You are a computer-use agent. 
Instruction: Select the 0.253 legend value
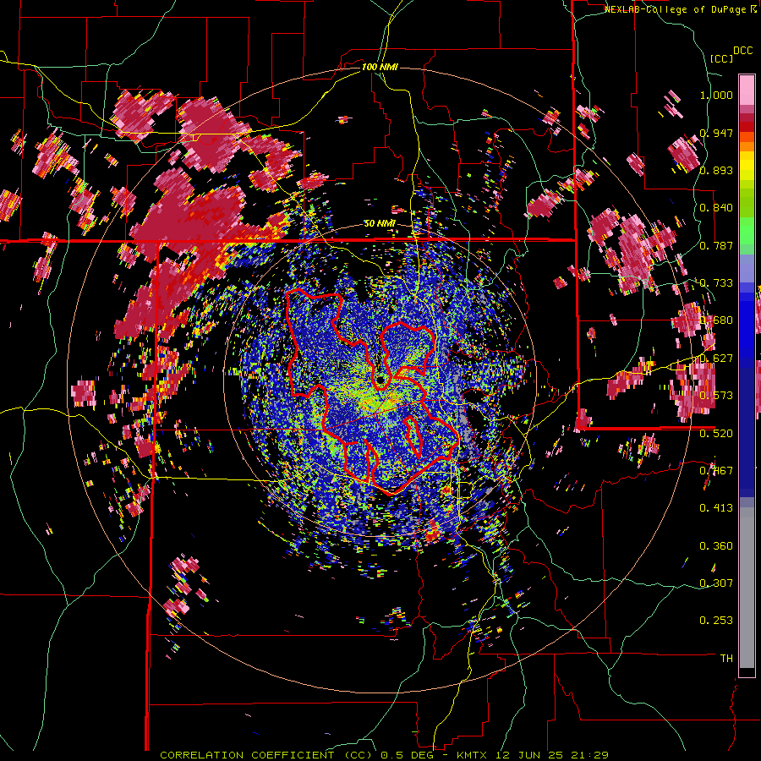tap(716, 621)
